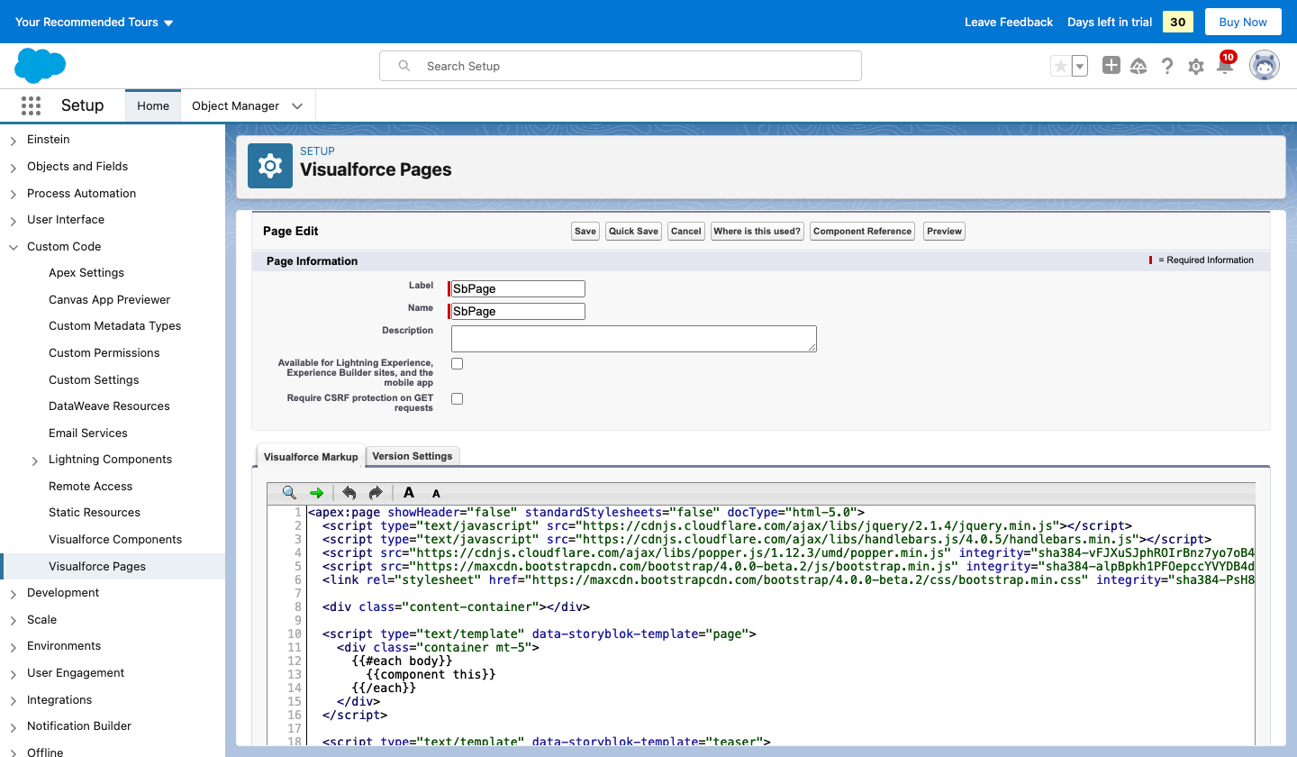Increase editor font size with large A
The image size is (1297, 757).
click(409, 493)
